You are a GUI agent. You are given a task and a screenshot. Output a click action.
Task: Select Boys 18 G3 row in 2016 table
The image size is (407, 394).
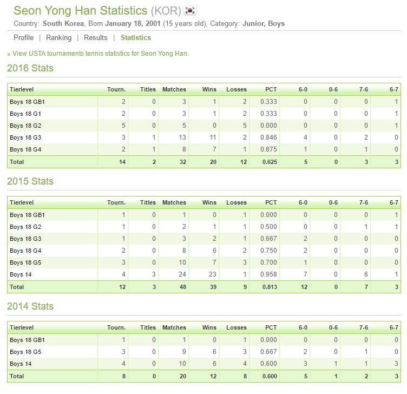coord(204,137)
